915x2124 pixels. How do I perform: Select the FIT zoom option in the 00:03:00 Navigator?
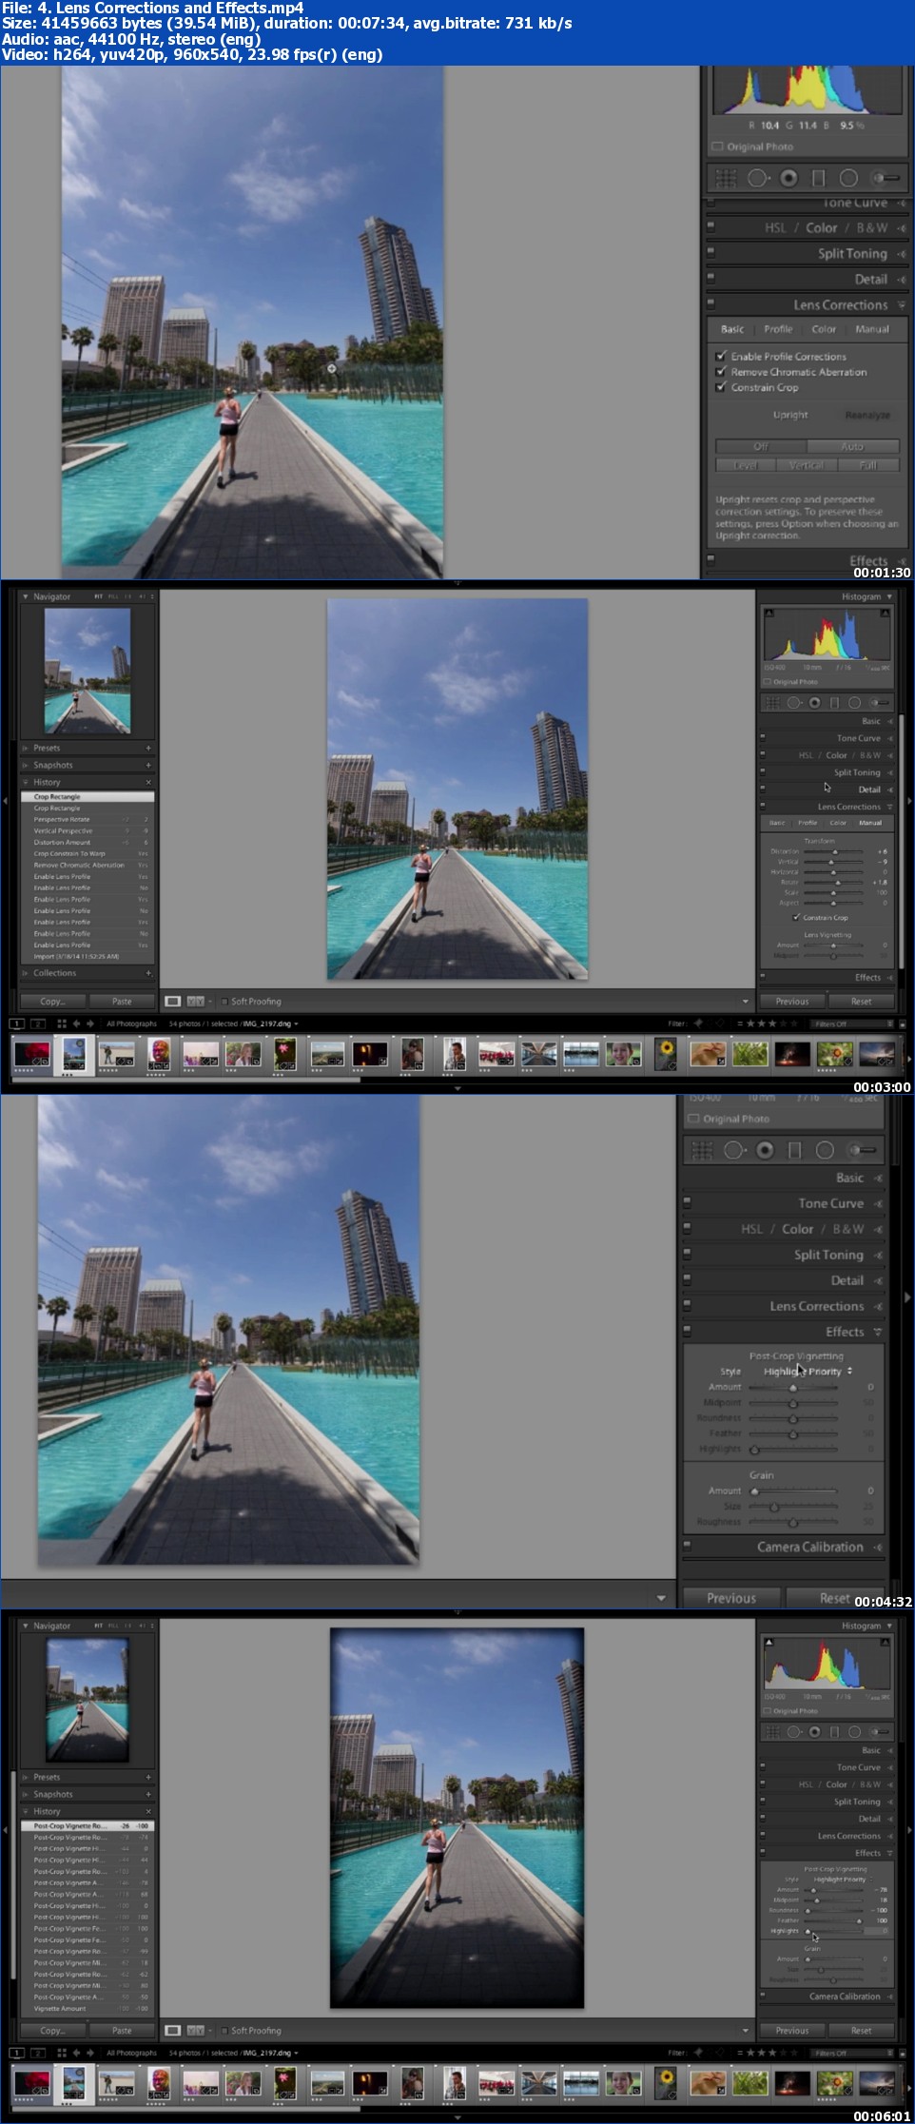98,596
